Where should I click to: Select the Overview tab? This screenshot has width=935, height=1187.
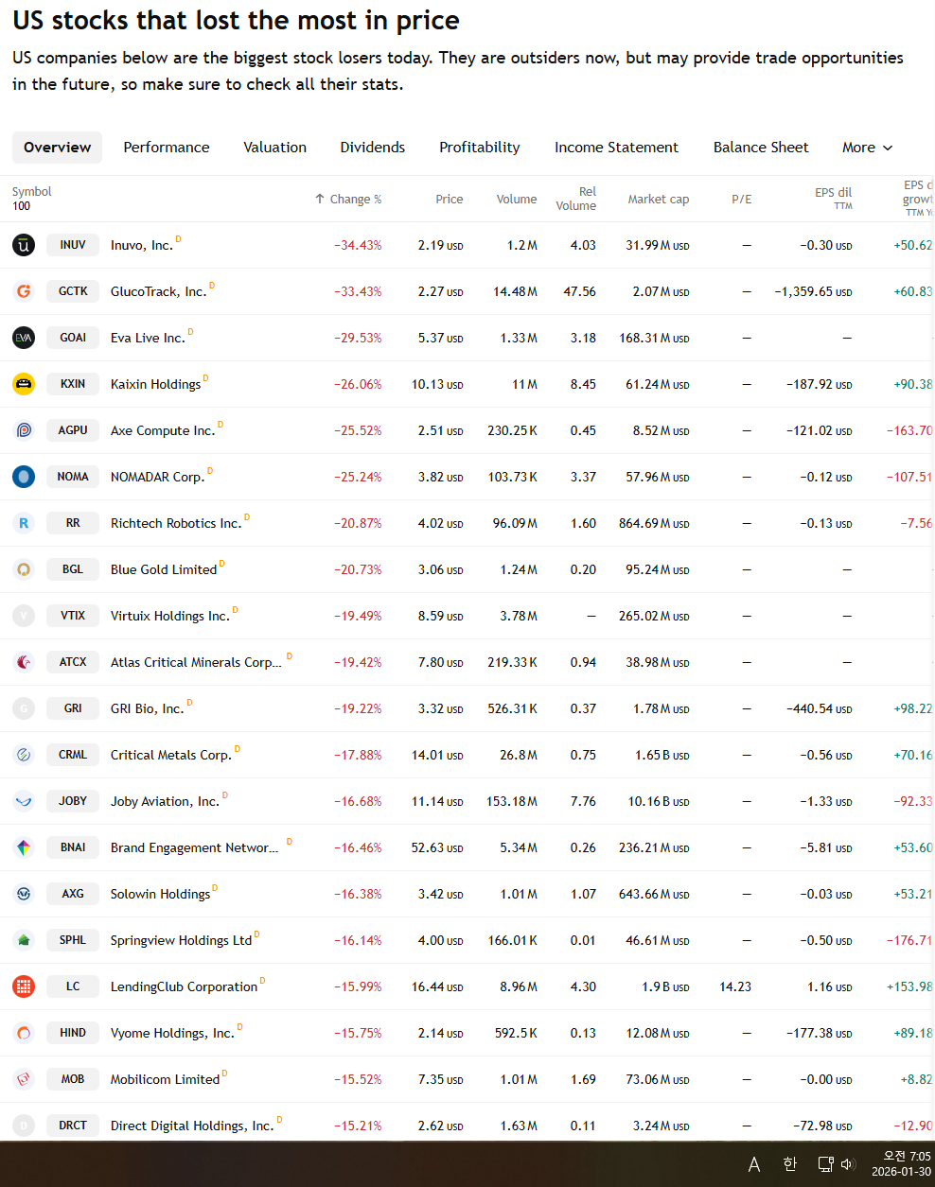point(58,148)
